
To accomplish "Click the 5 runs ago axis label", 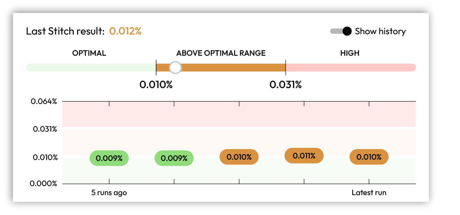I will click(x=109, y=193).
